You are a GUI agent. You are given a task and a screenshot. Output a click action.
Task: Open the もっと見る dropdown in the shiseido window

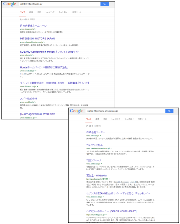(x=129, y=119)
